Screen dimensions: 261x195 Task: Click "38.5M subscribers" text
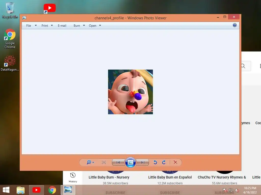(x=115, y=183)
